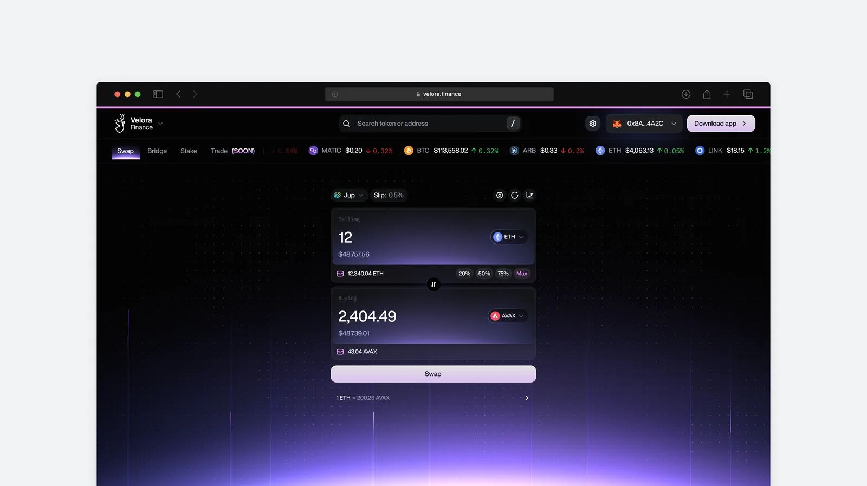Image resolution: width=867 pixels, height=486 pixels.
Task: Open the Jup router dropdown
Action: pos(349,195)
